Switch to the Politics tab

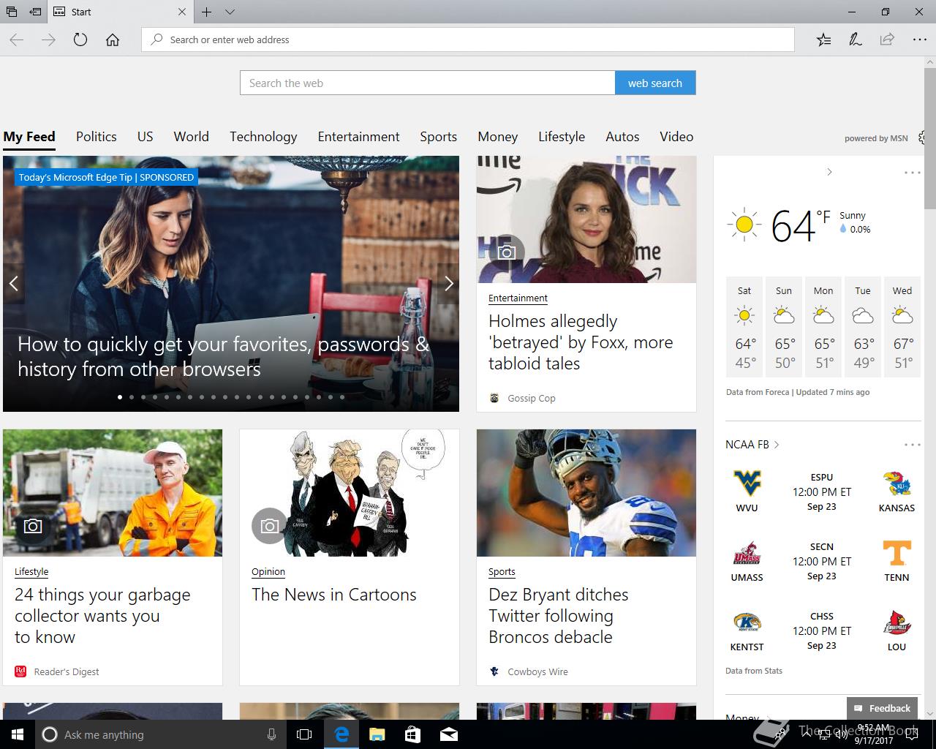coord(97,137)
